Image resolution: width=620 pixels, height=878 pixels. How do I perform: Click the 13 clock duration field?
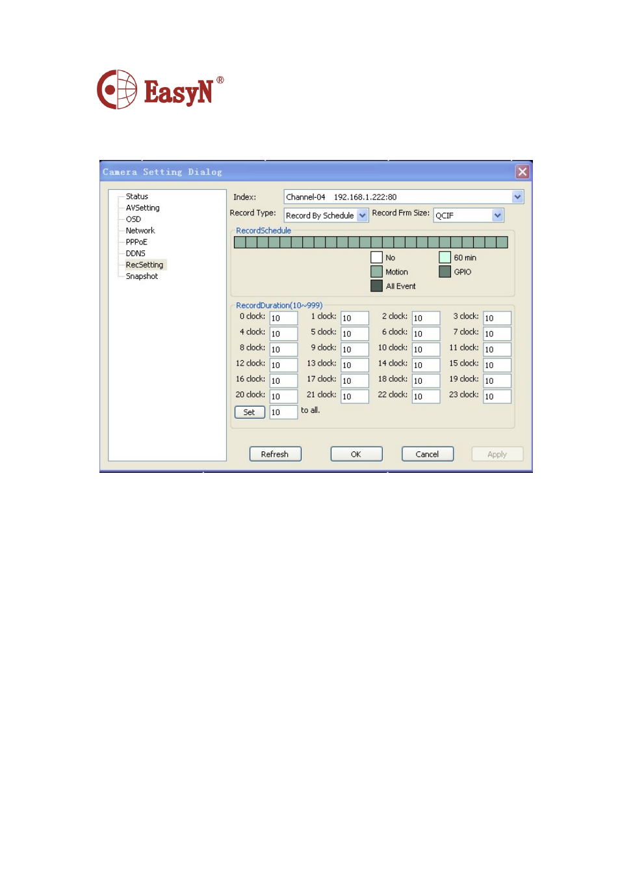(355, 365)
